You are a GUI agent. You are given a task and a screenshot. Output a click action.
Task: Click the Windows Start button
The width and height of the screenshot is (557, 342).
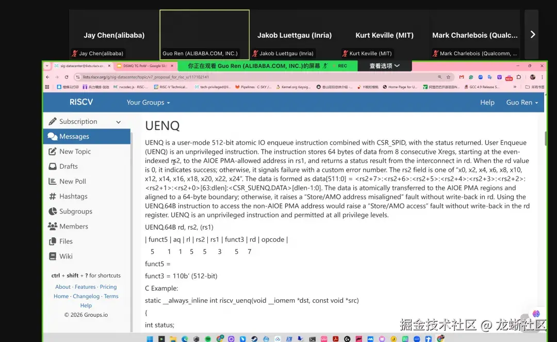tap(150, 339)
